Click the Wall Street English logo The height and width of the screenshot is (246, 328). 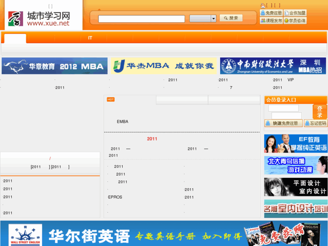pos(25,235)
